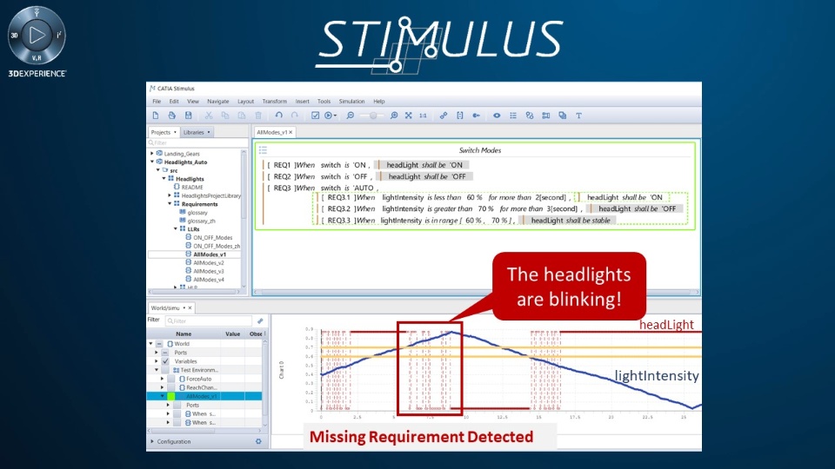Expand the ForceAuto simulation node

pyautogui.click(x=163, y=379)
